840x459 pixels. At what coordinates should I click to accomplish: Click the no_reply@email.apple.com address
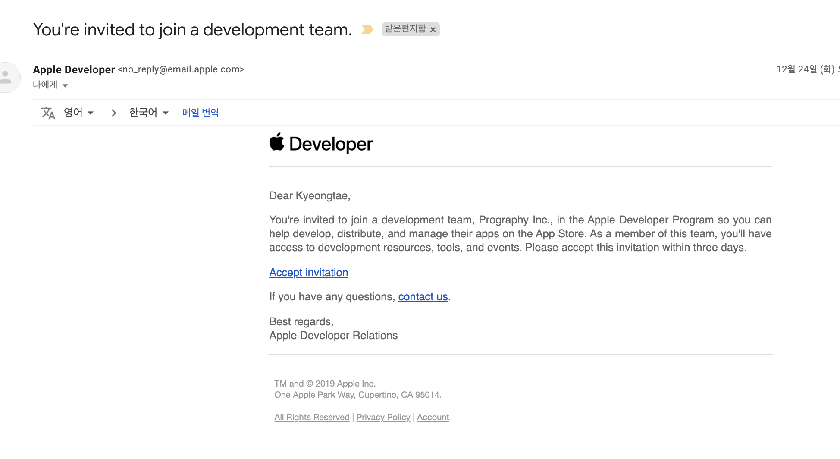[181, 69]
